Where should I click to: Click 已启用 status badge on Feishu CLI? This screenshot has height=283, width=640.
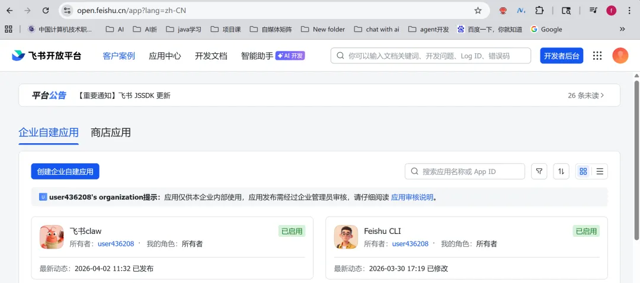(x=586, y=231)
